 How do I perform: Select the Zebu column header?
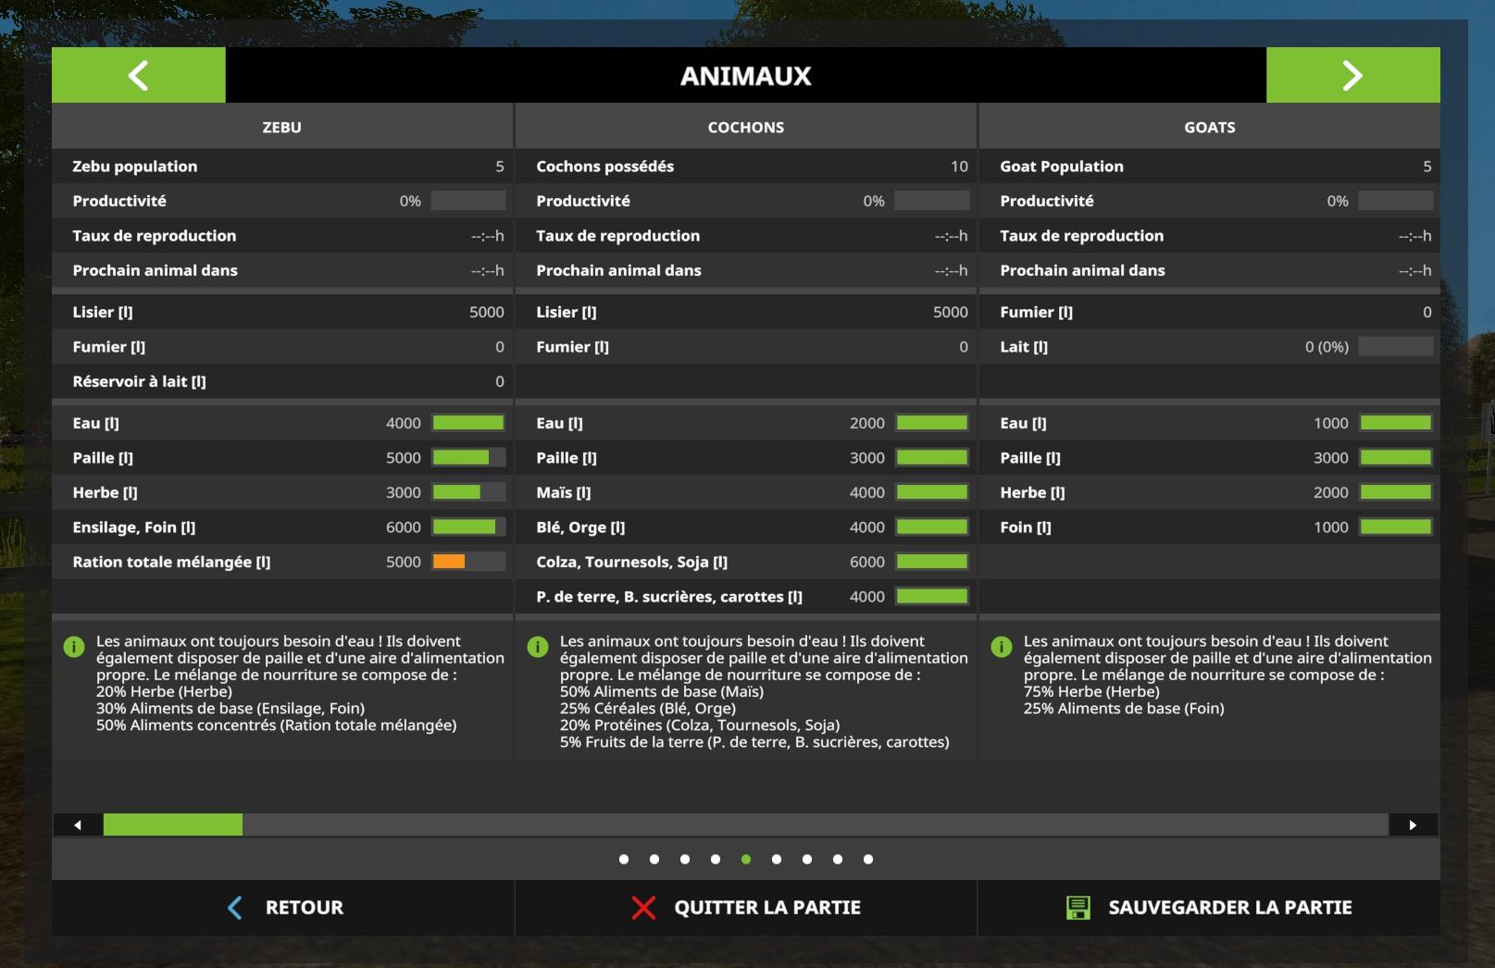[281, 127]
